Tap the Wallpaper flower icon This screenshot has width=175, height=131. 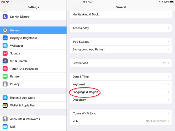pos(5,46)
